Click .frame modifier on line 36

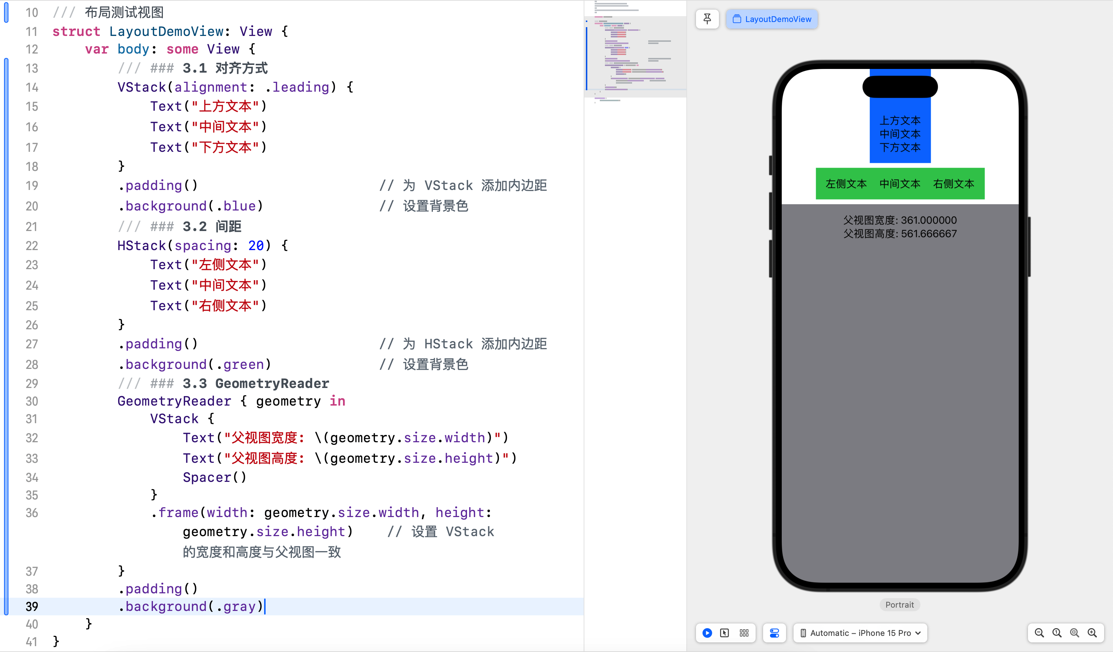(x=175, y=513)
